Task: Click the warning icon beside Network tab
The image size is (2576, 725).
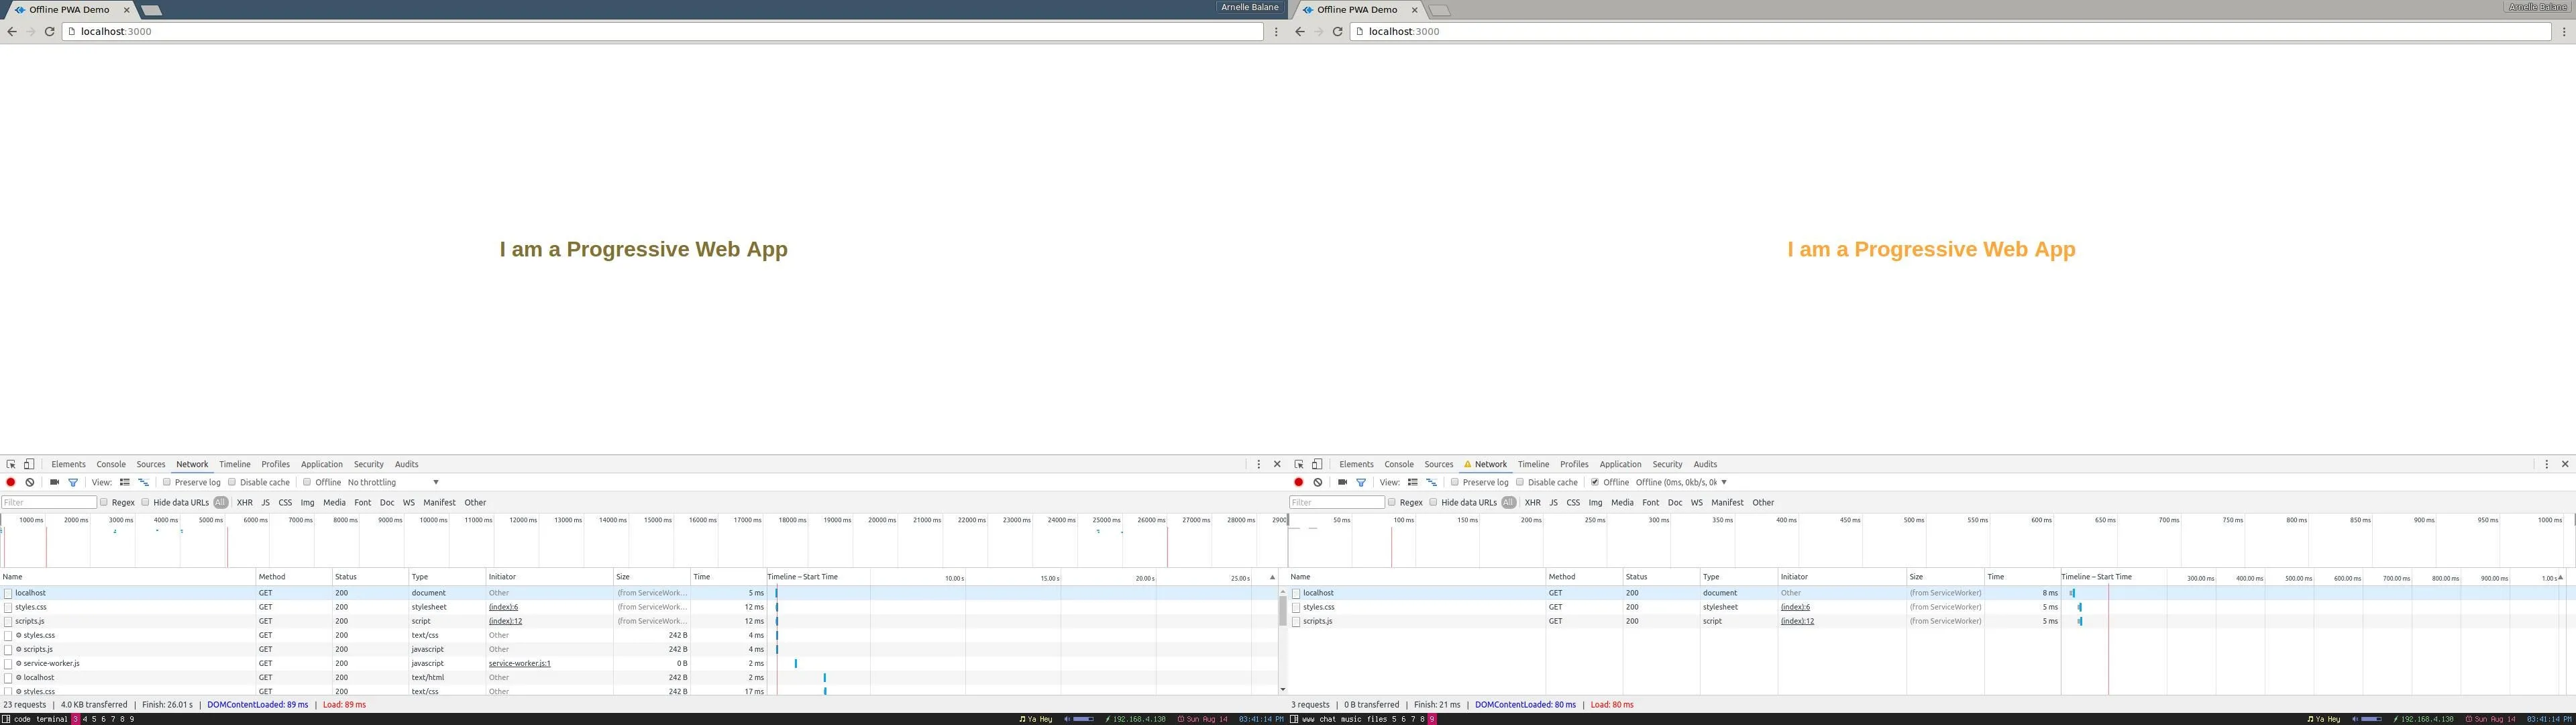Action: 1468,464
